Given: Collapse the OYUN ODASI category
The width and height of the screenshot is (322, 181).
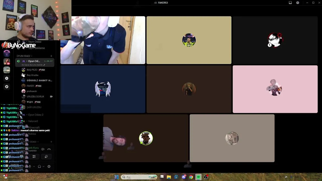Looking at the screenshot, I should 24,56.
